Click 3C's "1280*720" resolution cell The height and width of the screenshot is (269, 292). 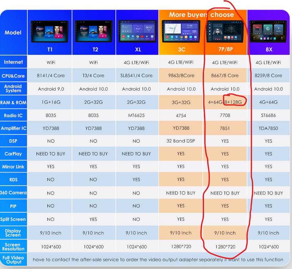[x=181, y=247]
